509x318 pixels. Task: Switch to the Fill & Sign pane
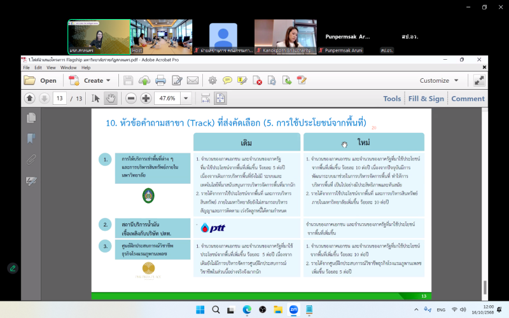click(426, 99)
